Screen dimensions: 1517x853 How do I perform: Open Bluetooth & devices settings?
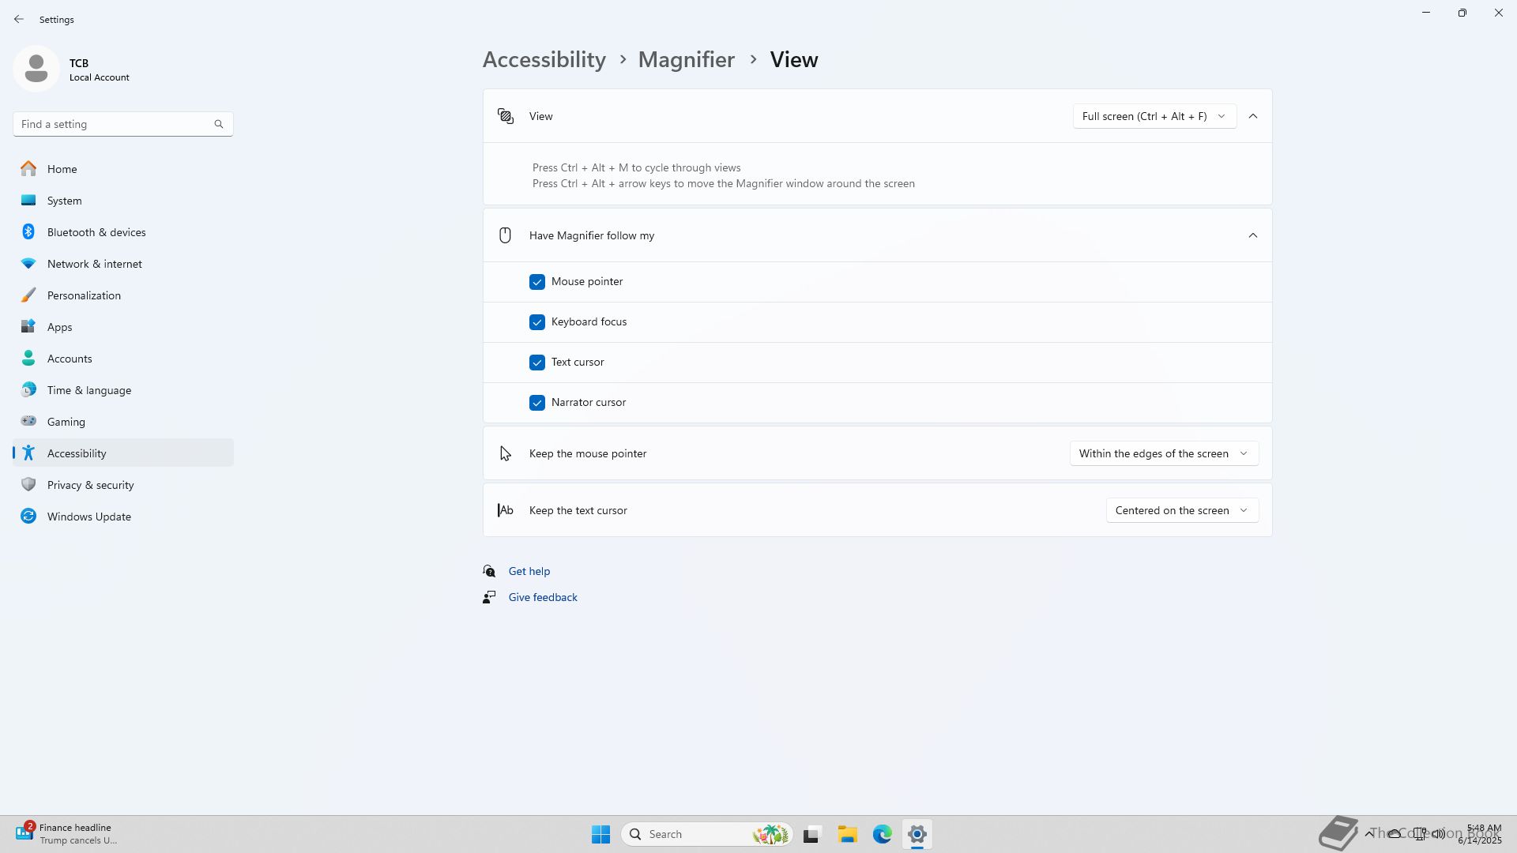tap(96, 232)
